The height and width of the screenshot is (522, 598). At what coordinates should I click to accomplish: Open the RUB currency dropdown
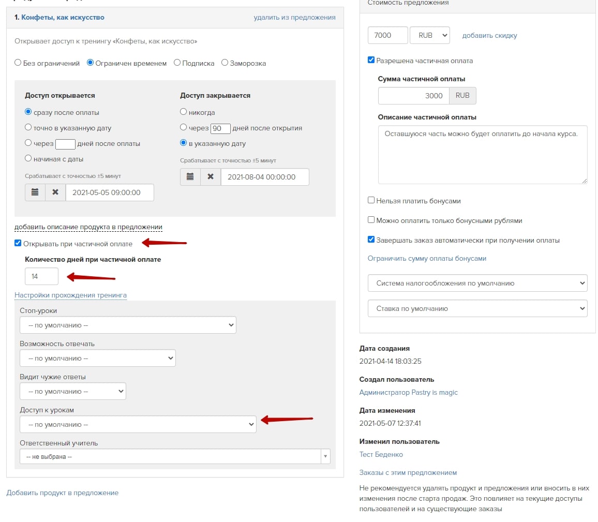430,35
